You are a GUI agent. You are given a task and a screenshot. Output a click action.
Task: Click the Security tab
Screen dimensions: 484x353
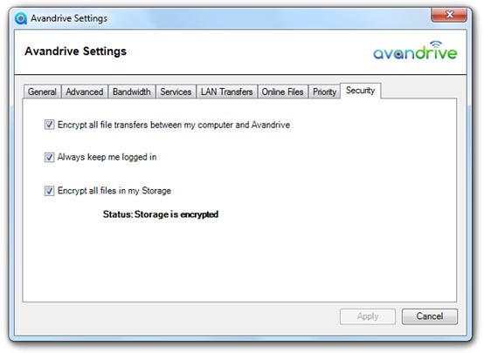pos(361,91)
